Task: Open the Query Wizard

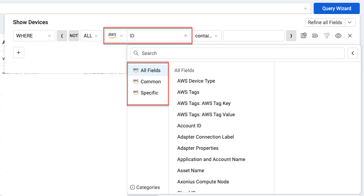Action: 337,8
